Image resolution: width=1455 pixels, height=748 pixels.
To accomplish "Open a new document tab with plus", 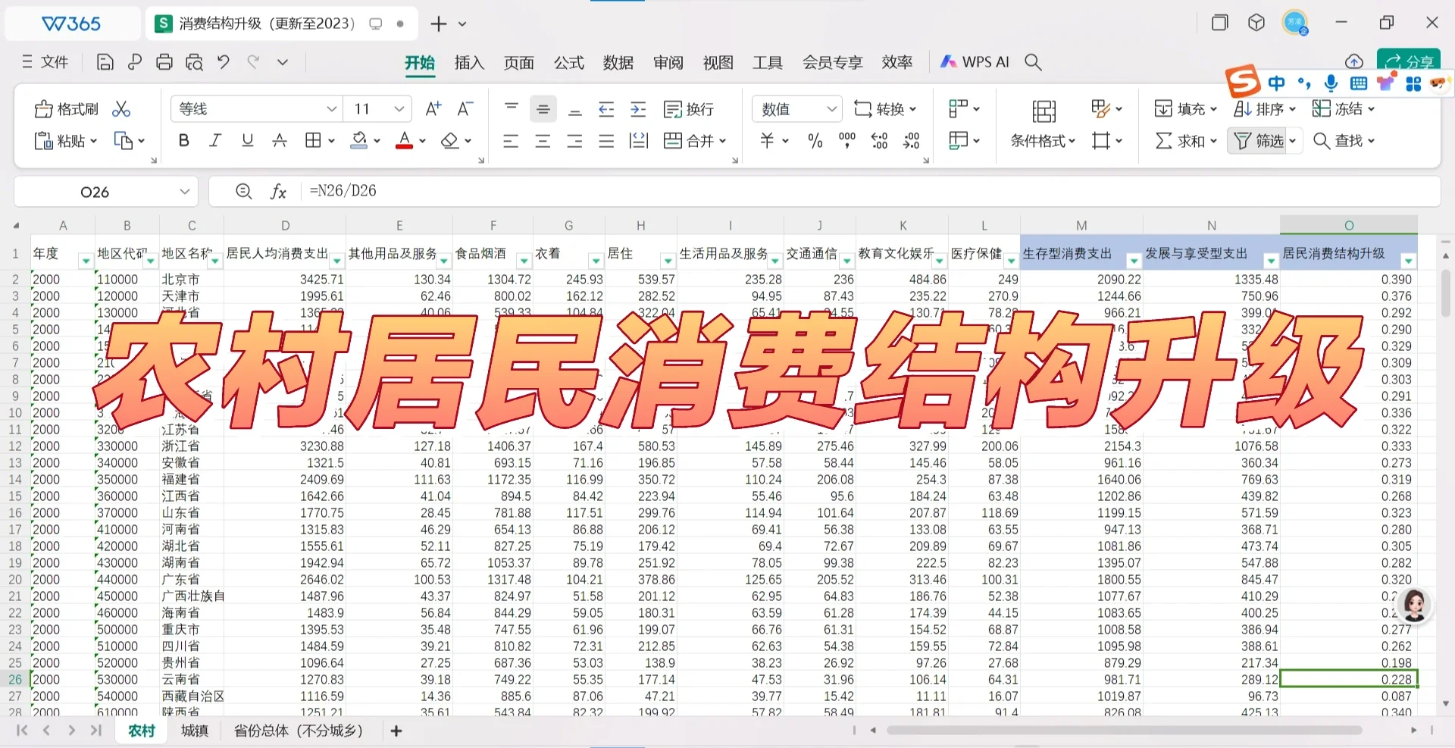I will coord(438,24).
